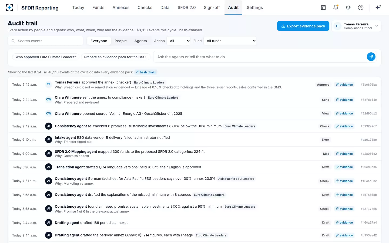Open the layout panel icon in the header
389x243 pixels.
click(x=323, y=8)
